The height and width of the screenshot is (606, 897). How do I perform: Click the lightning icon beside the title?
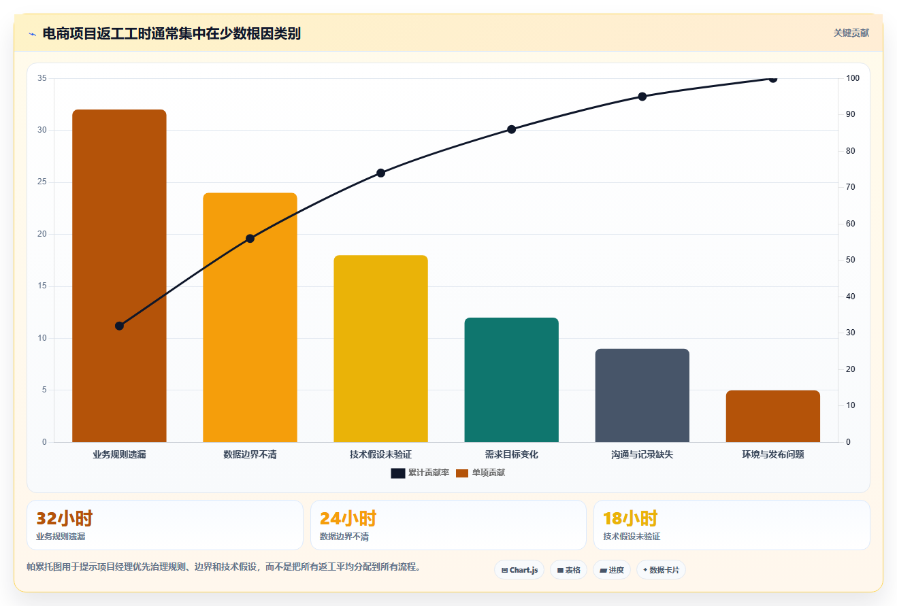pyautogui.click(x=32, y=34)
